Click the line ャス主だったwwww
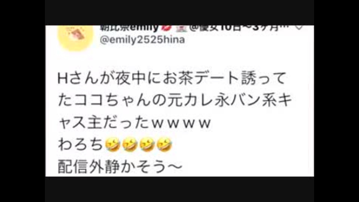The height and width of the screenshot is (202, 359). click(x=134, y=123)
